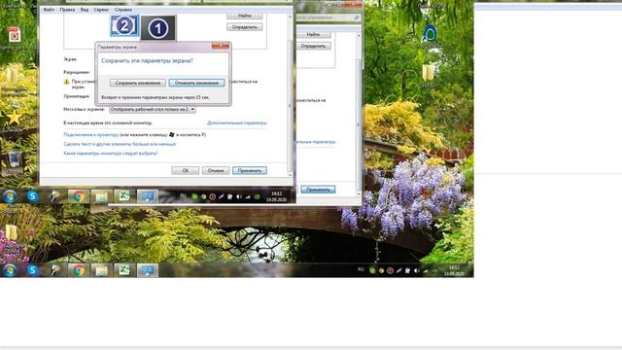622x350 pixels.
Task: Click Отмена in the front window
Action: [216, 171]
